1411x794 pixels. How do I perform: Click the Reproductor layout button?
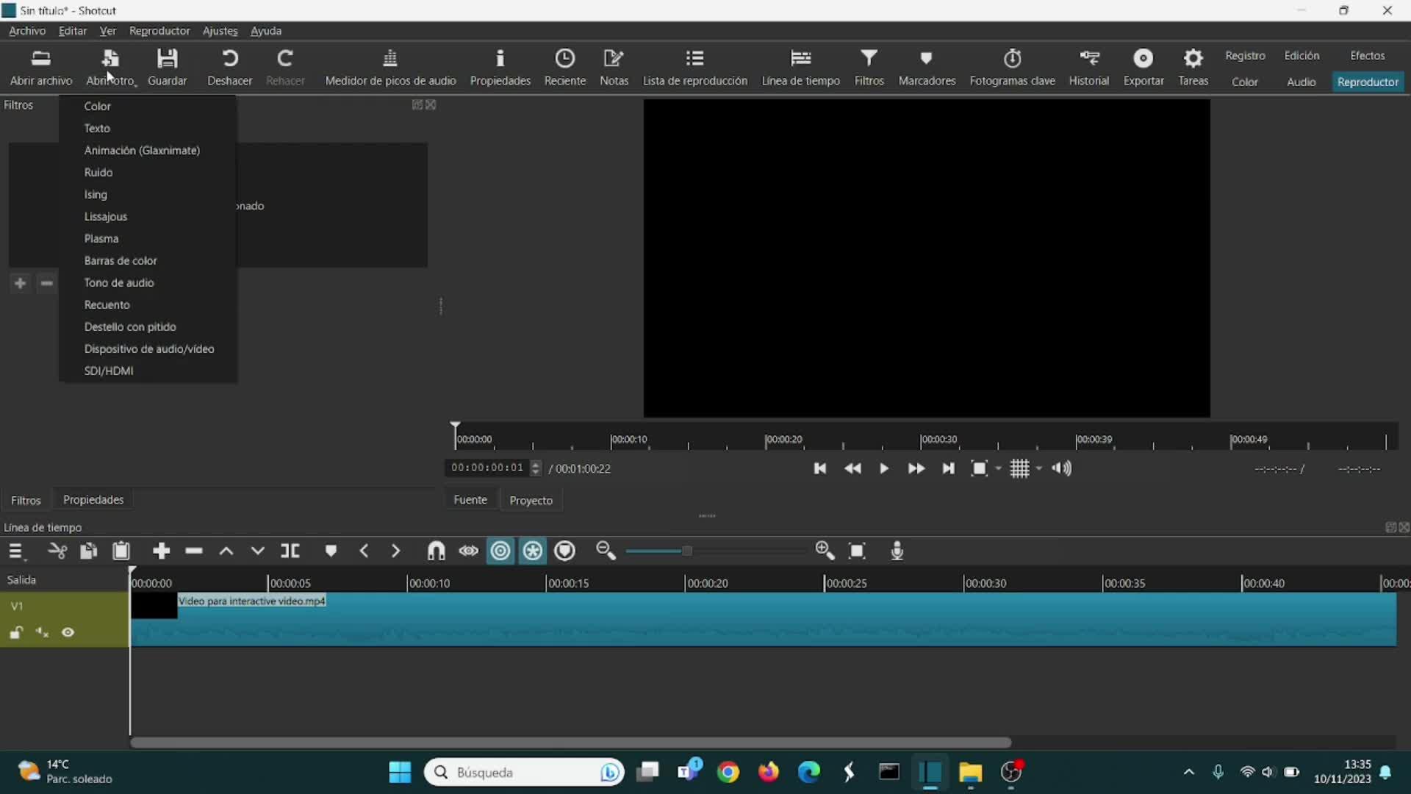pyautogui.click(x=1367, y=82)
